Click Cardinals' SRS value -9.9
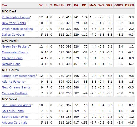This screenshot has height=127, width=137. pos(109,123)
